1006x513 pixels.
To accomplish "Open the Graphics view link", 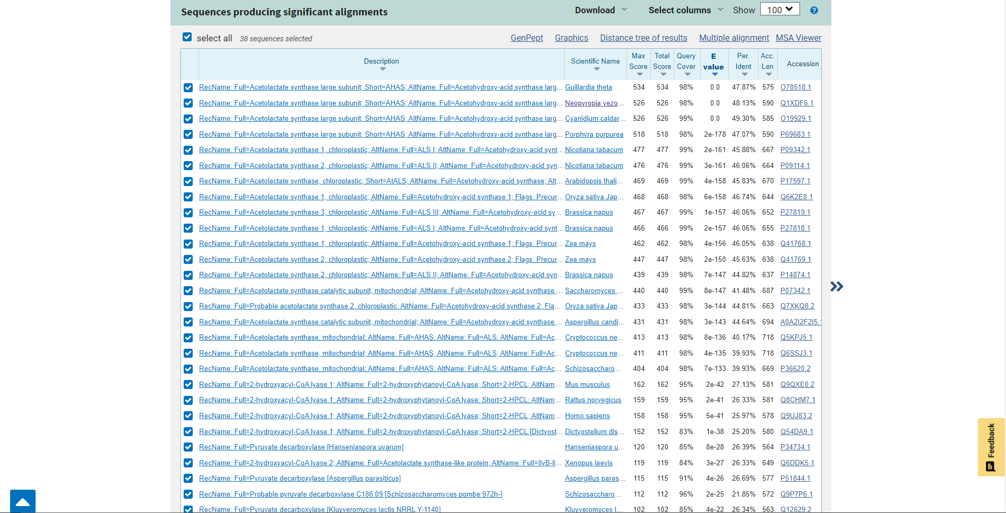I will (x=571, y=38).
